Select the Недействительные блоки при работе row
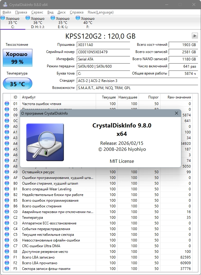 point(98,195)
